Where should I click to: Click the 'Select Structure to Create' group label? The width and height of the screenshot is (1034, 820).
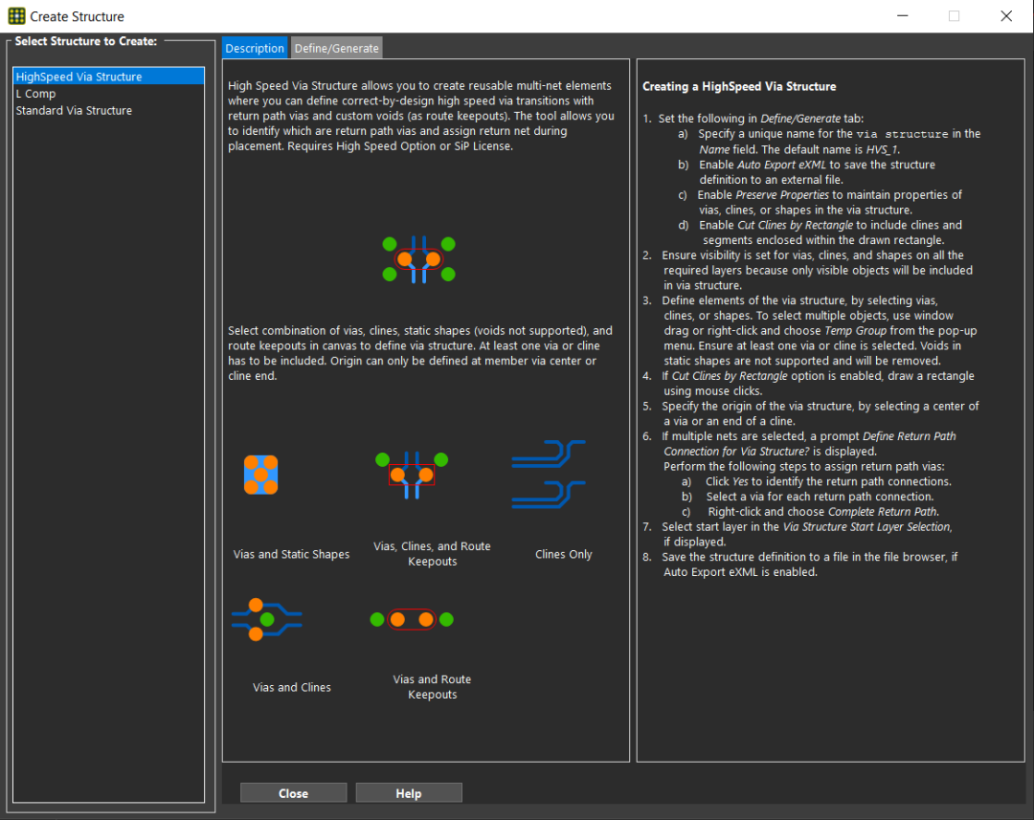click(x=86, y=42)
